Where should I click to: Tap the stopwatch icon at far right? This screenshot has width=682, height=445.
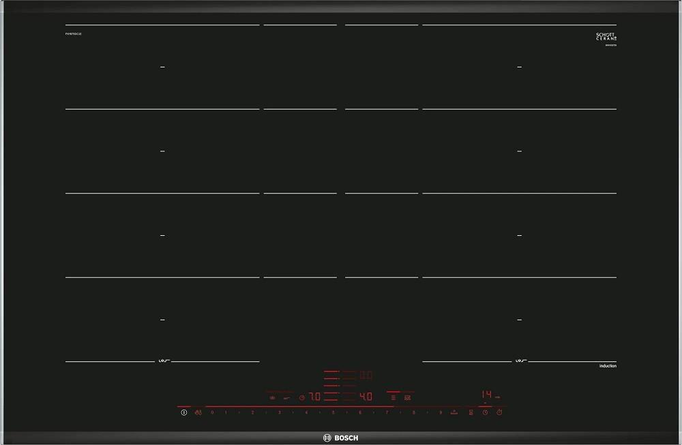click(499, 412)
